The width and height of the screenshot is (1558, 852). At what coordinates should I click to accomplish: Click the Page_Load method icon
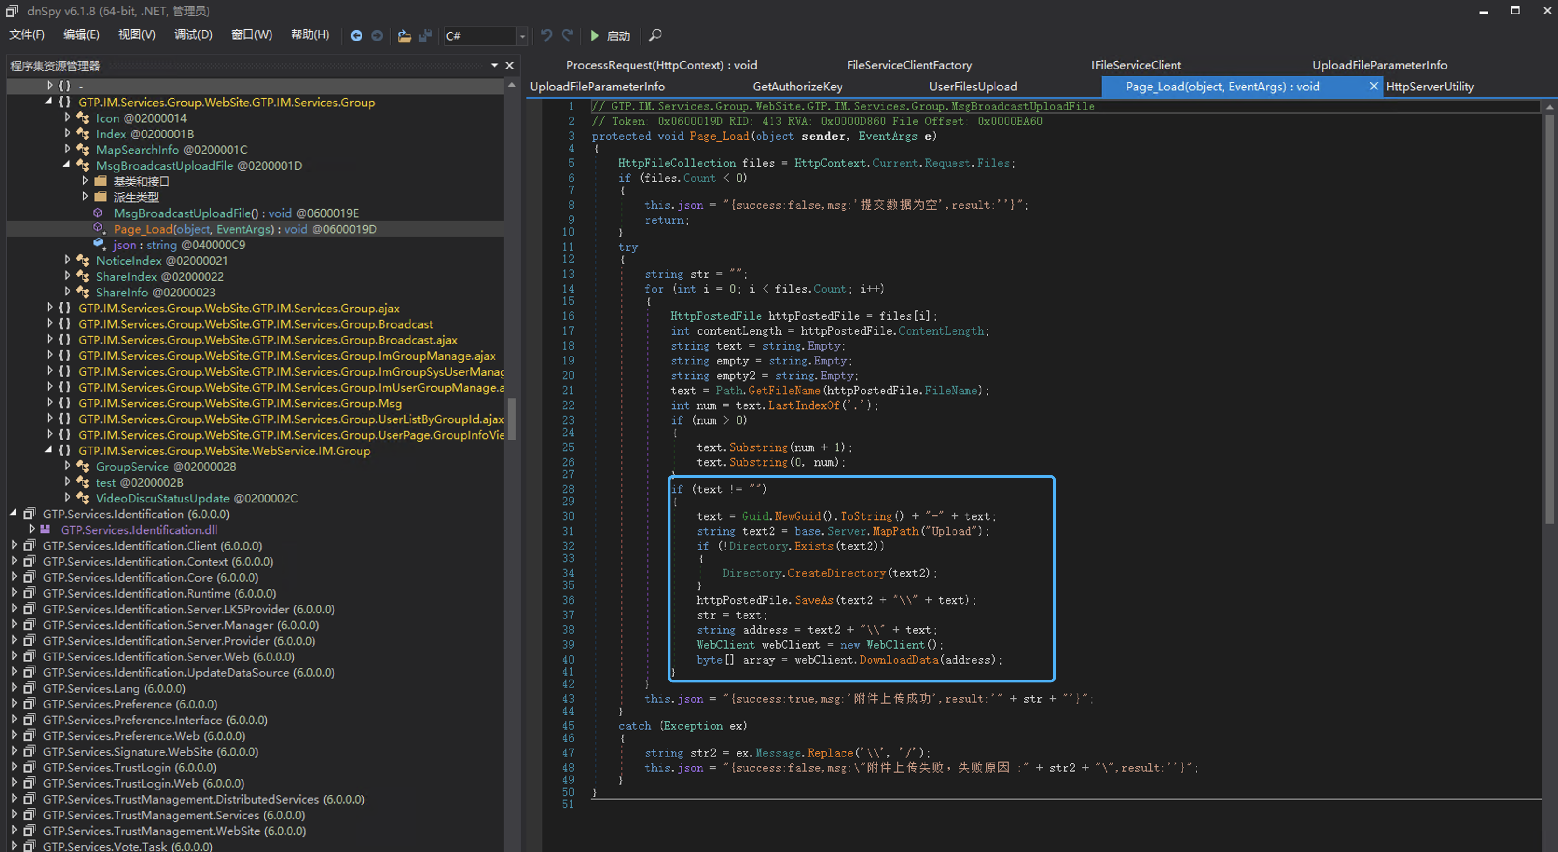pyautogui.click(x=99, y=229)
